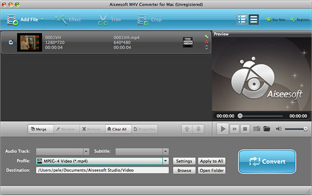Click the Rename button
Screen dimensions: 312x195
coord(67,129)
